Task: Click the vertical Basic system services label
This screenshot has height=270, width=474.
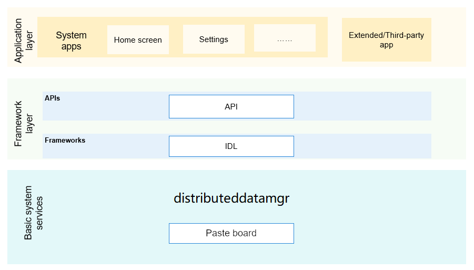Action: (34, 213)
